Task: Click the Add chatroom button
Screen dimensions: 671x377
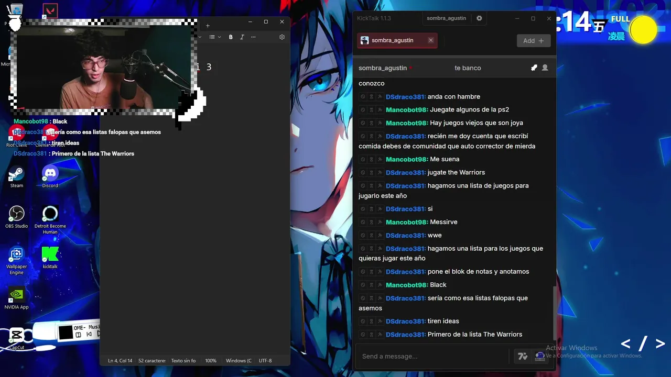Action: click(534, 41)
